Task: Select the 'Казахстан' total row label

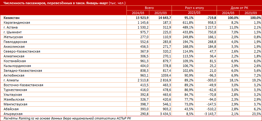Action: tap(13, 18)
